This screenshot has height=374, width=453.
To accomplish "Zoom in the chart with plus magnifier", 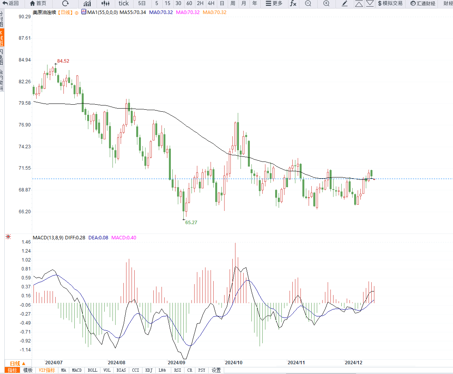I will (x=326, y=4).
